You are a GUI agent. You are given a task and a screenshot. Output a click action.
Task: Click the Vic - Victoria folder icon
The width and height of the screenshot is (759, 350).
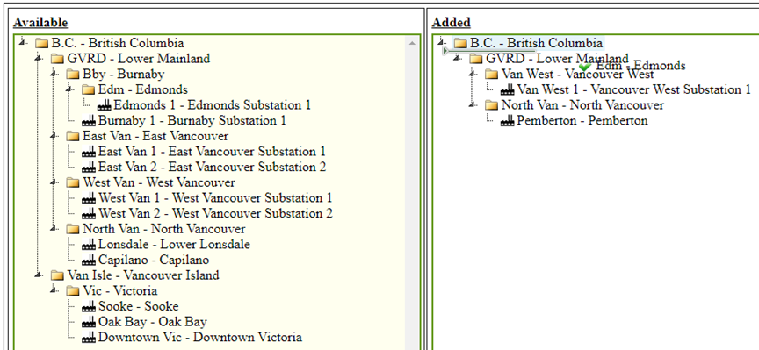(73, 291)
